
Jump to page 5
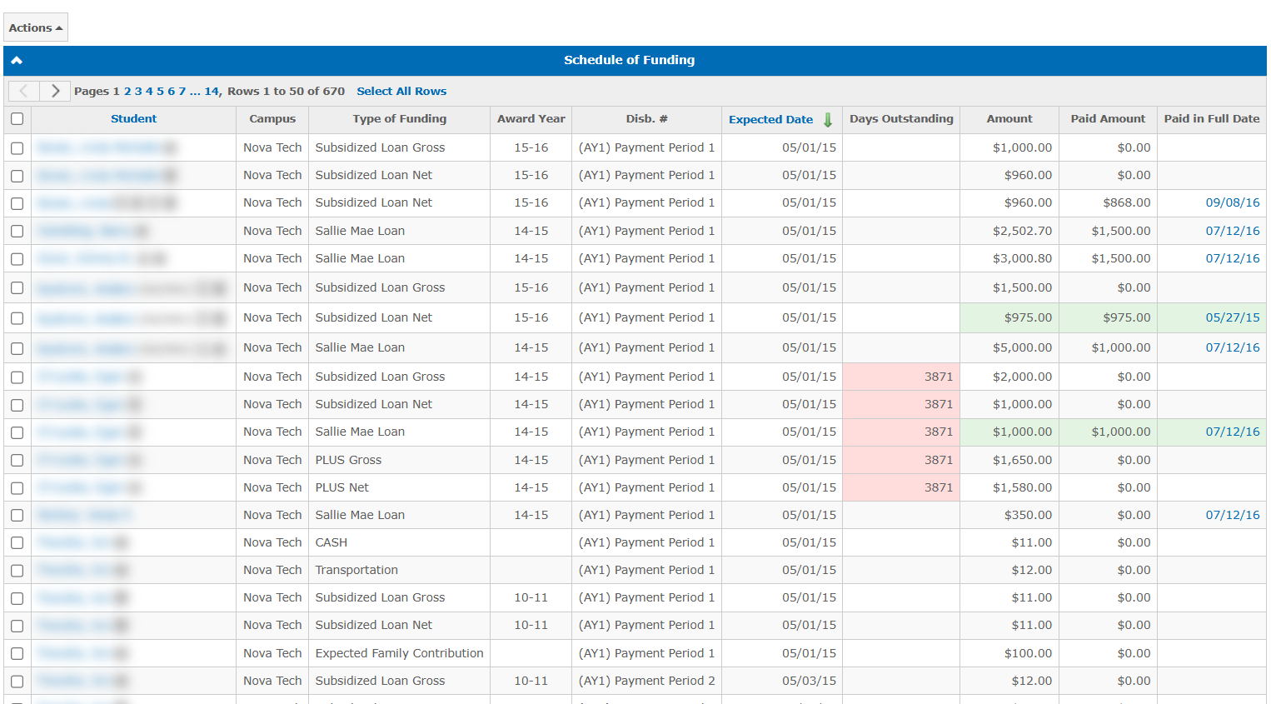[x=160, y=91]
